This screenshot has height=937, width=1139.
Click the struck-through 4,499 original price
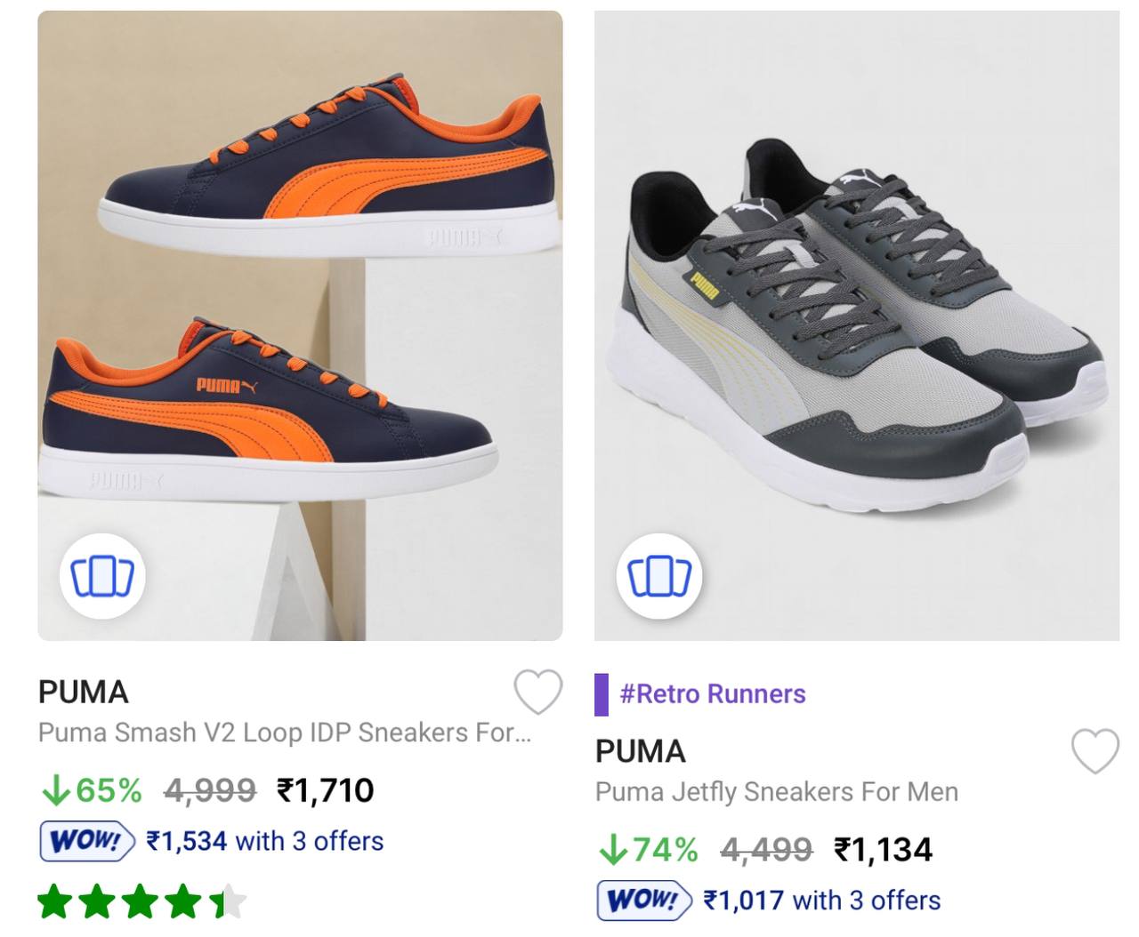pyautogui.click(x=766, y=850)
